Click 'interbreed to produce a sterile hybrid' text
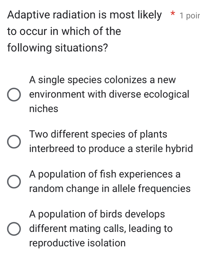200x253 pixels. (x=111, y=148)
